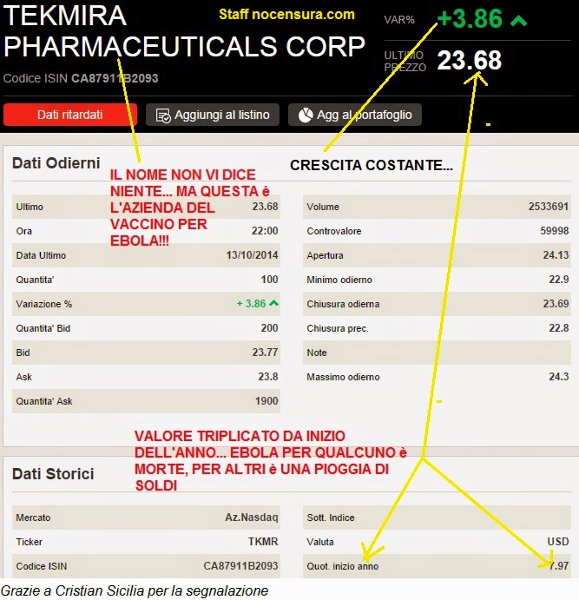Click the green up arrow beside VAR% +3.86
579x600 pixels.
click(x=519, y=20)
